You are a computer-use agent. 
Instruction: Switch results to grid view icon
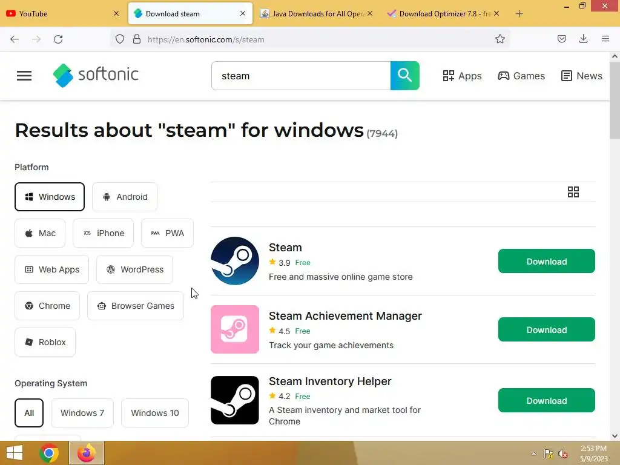[x=573, y=192]
